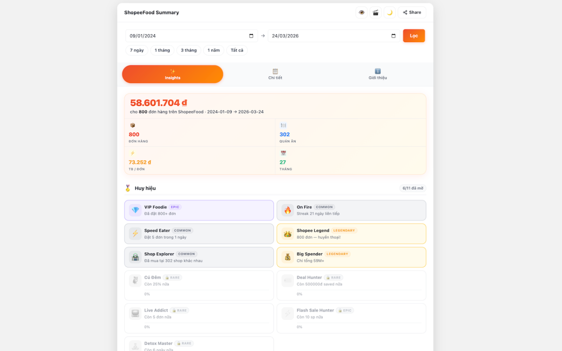
Task: Click the locked Detox Master badge icon
Action: point(135,346)
